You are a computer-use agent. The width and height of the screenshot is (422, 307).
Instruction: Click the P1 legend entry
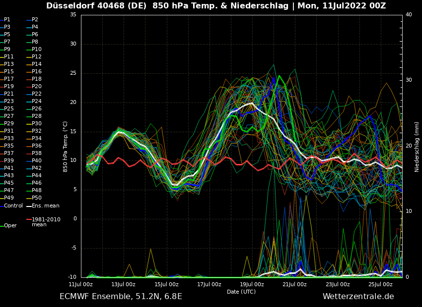tap(7, 20)
